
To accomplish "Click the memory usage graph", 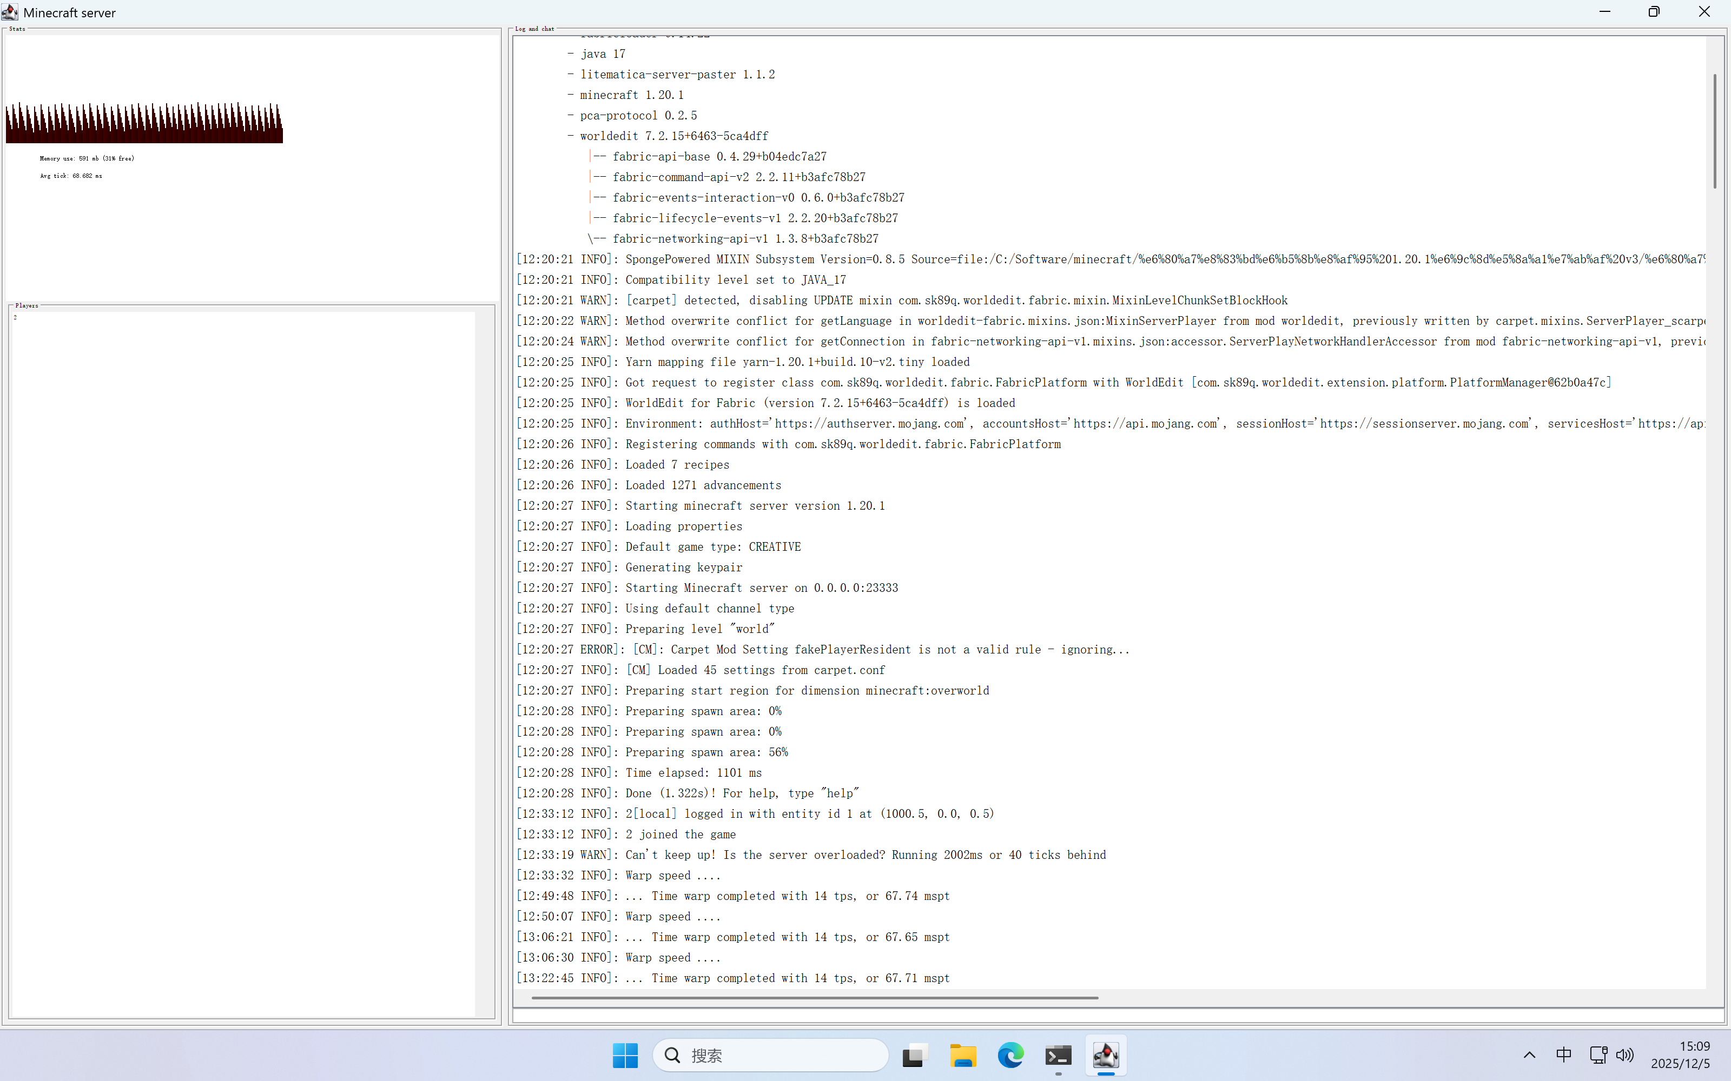I will (144, 123).
